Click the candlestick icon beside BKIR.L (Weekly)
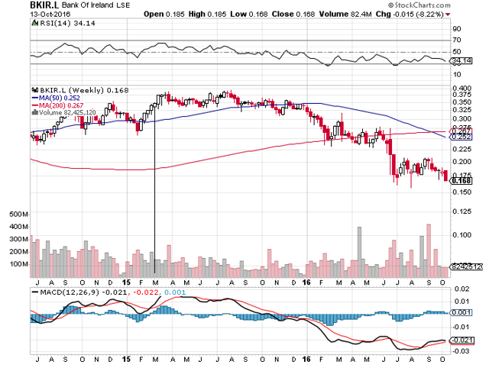The width and height of the screenshot is (489, 368). (34, 90)
